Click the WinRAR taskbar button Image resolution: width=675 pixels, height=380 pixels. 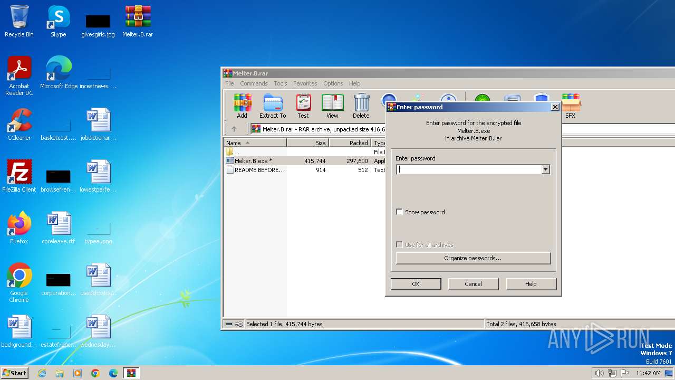coord(131,373)
